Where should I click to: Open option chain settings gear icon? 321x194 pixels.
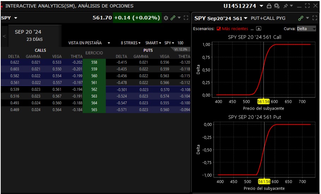pyautogui.click(x=166, y=18)
